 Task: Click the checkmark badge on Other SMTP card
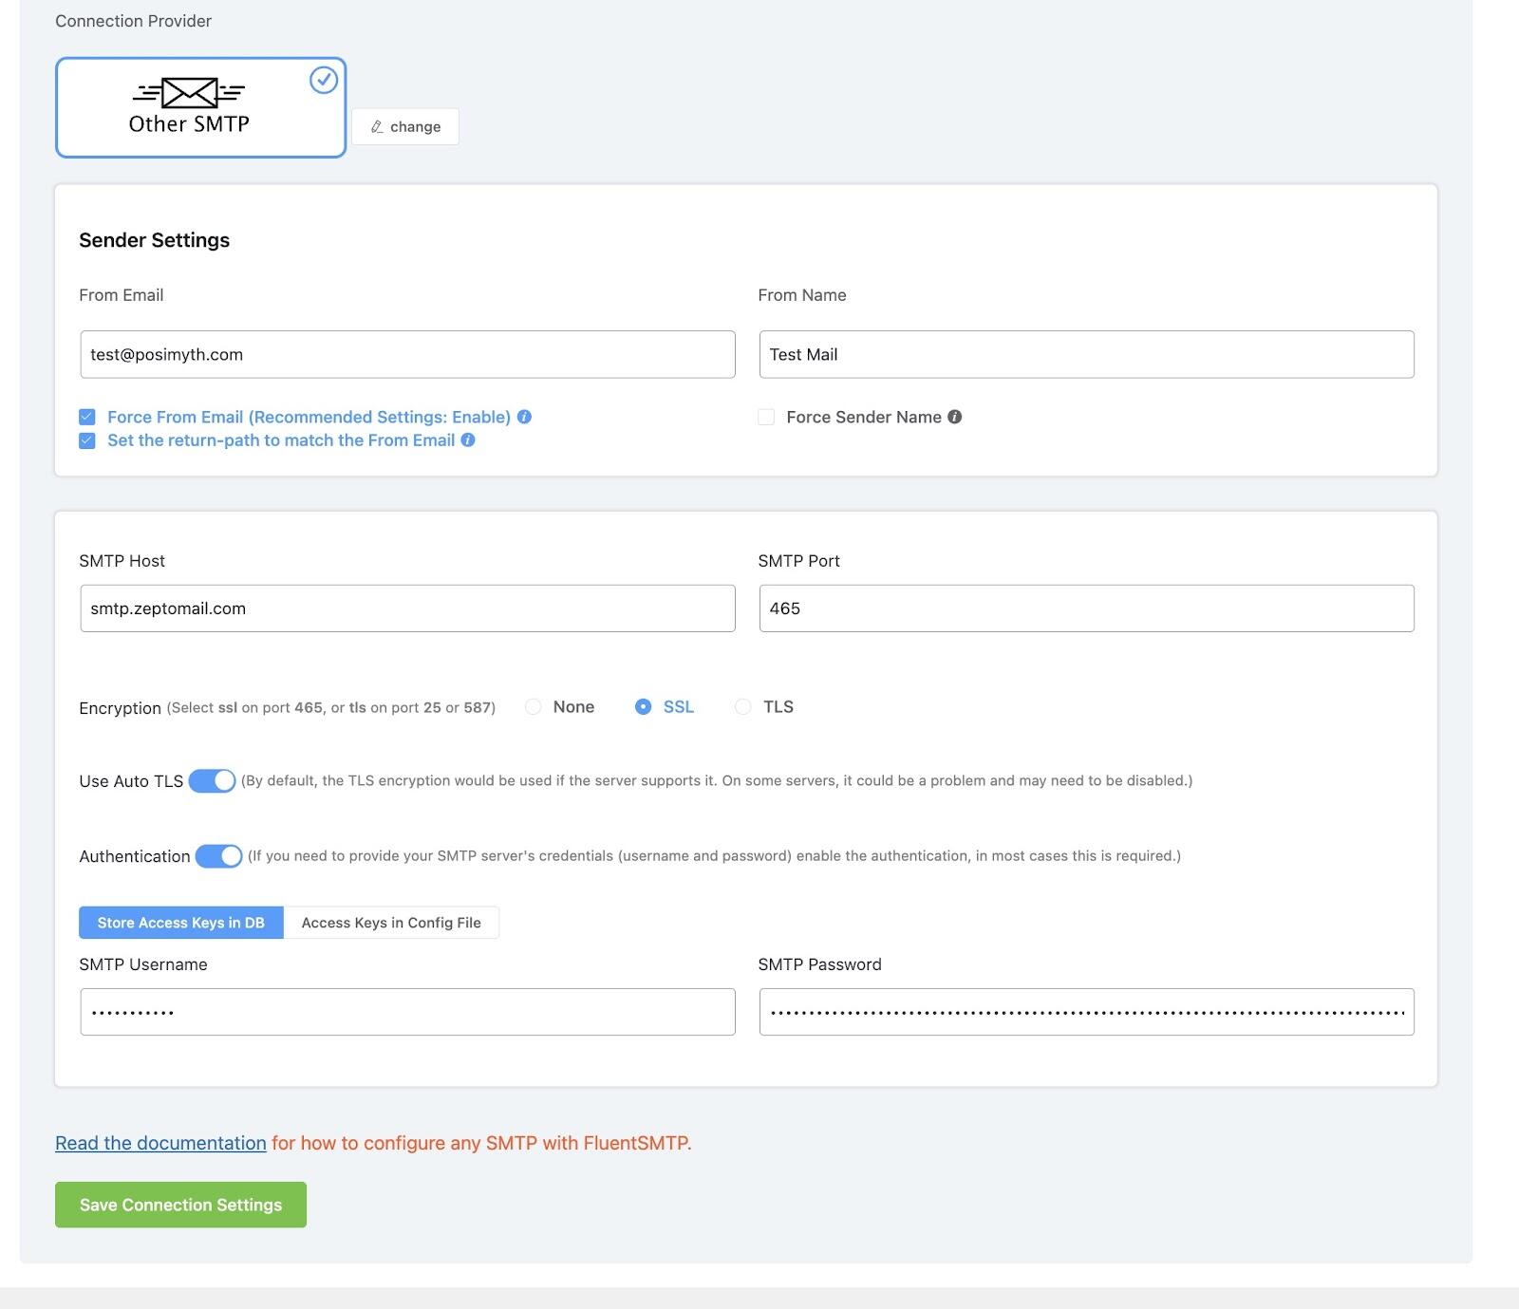(324, 80)
